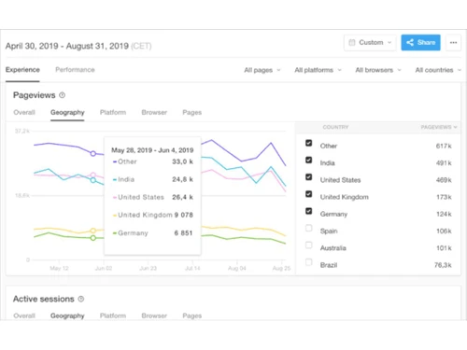Check the Australia checkbox
This screenshot has height=350, width=467.
(x=308, y=245)
